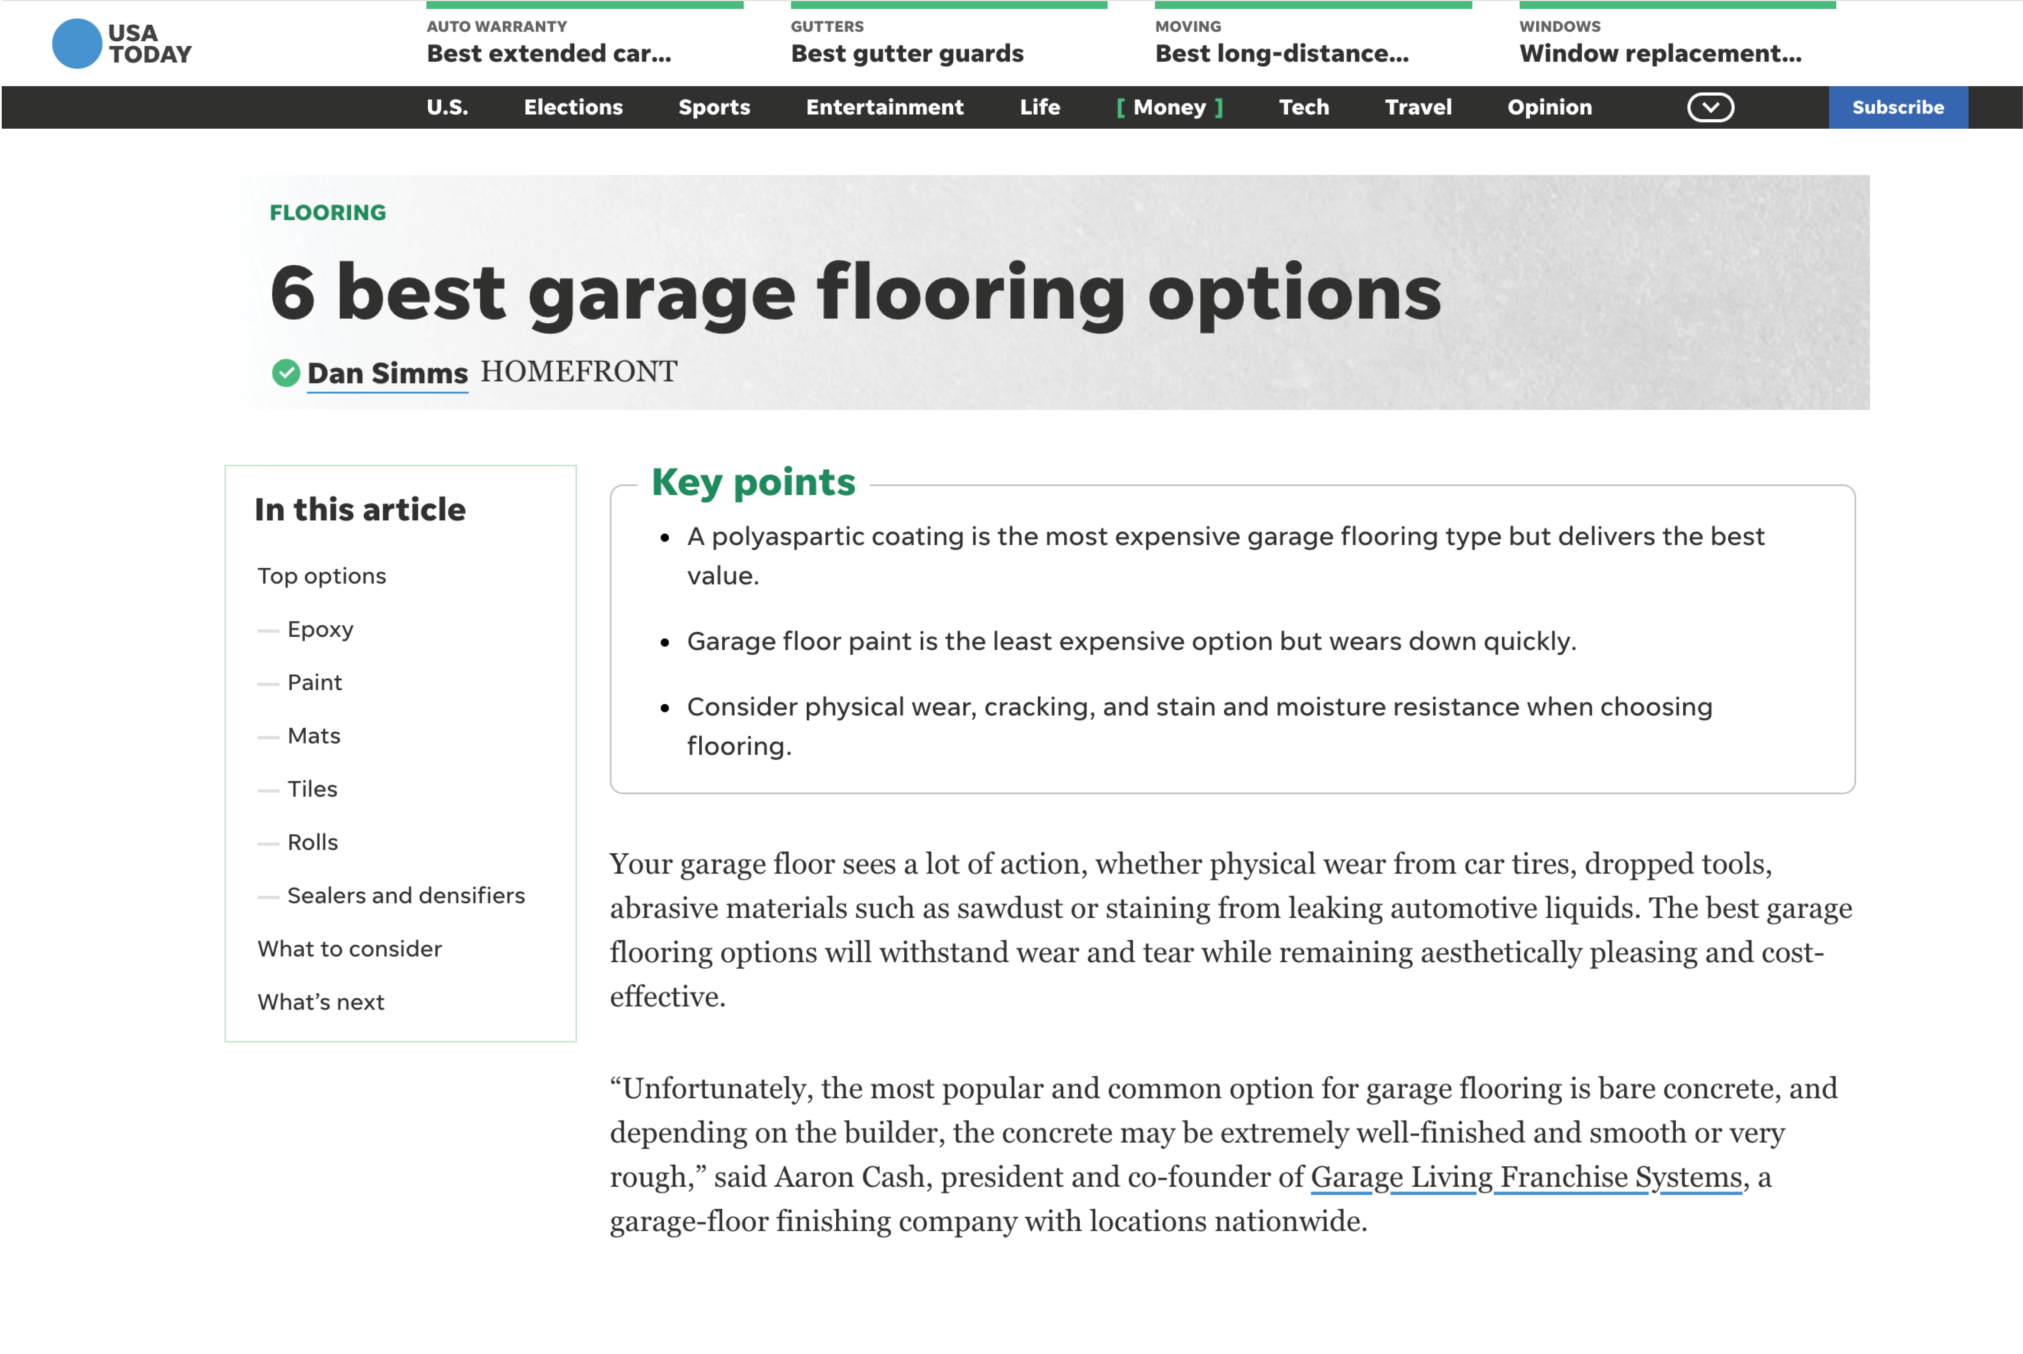Open Best extended car warranty promo

pos(548,54)
